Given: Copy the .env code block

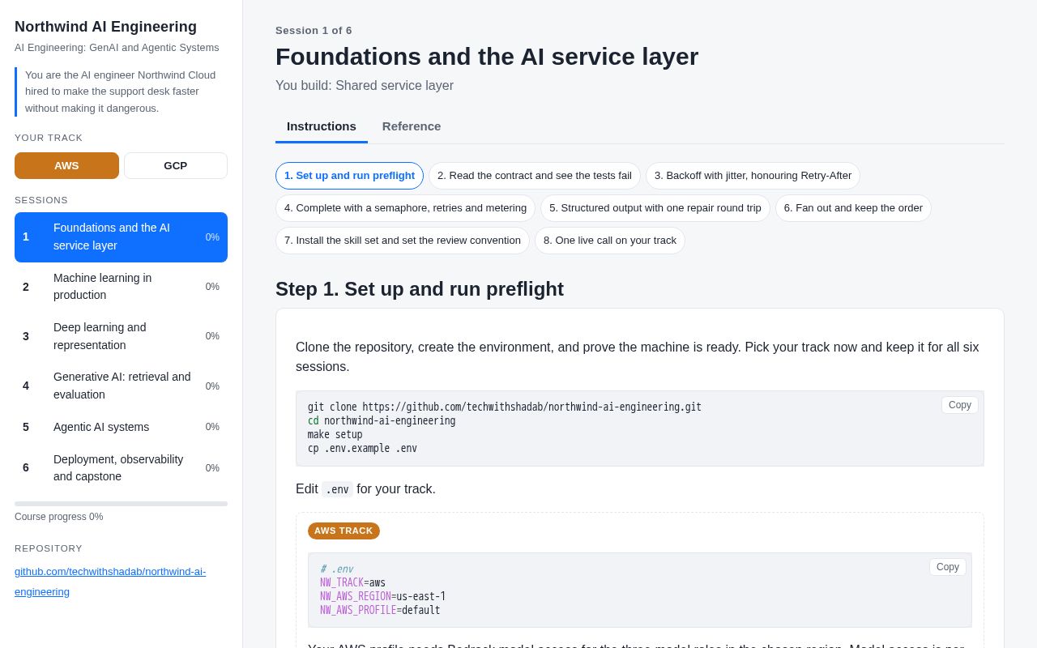Looking at the screenshot, I should [948, 567].
